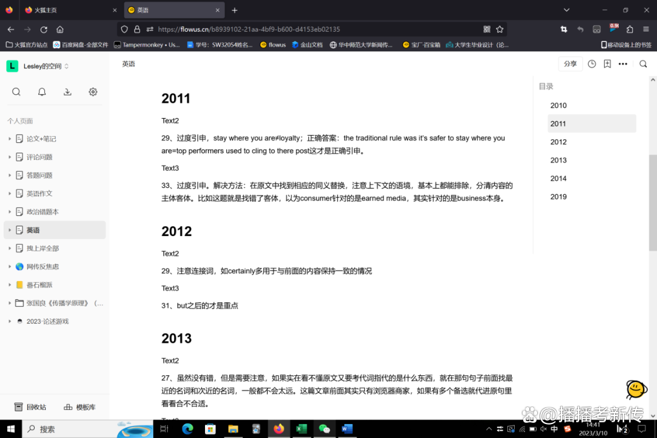Open the Lesley的空间 workspace switcher

click(x=37, y=66)
